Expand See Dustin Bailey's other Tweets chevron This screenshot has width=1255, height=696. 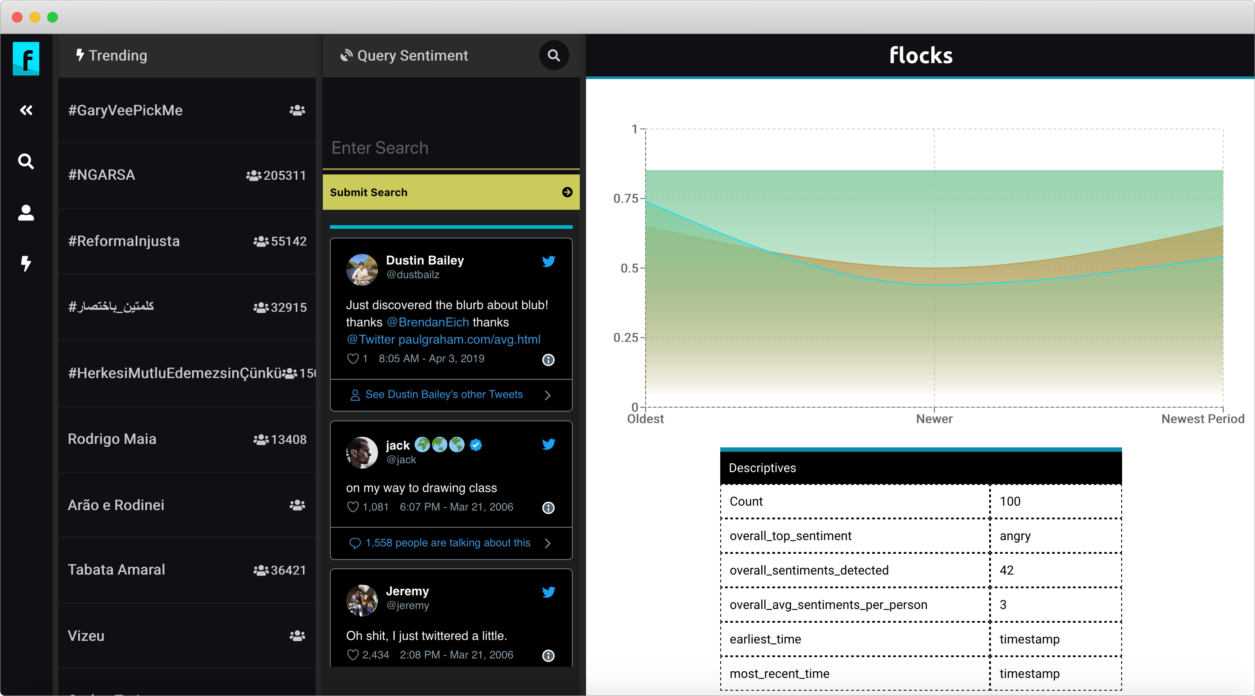pos(548,395)
